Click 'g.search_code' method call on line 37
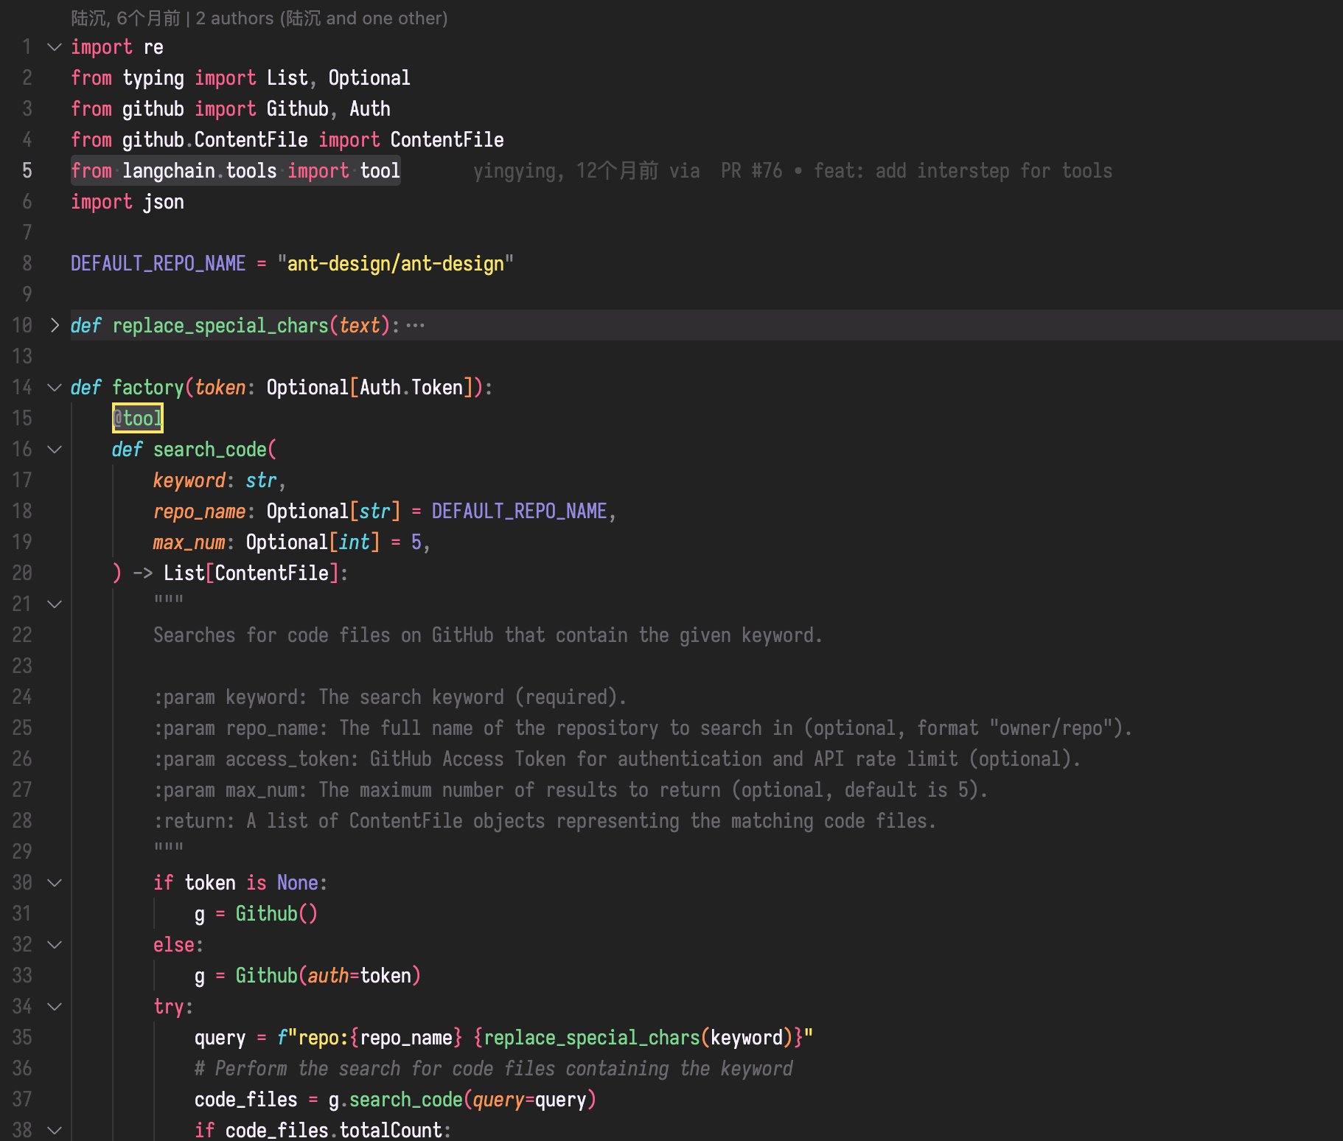The image size is (1343, 1141). tap(396, 1100)
